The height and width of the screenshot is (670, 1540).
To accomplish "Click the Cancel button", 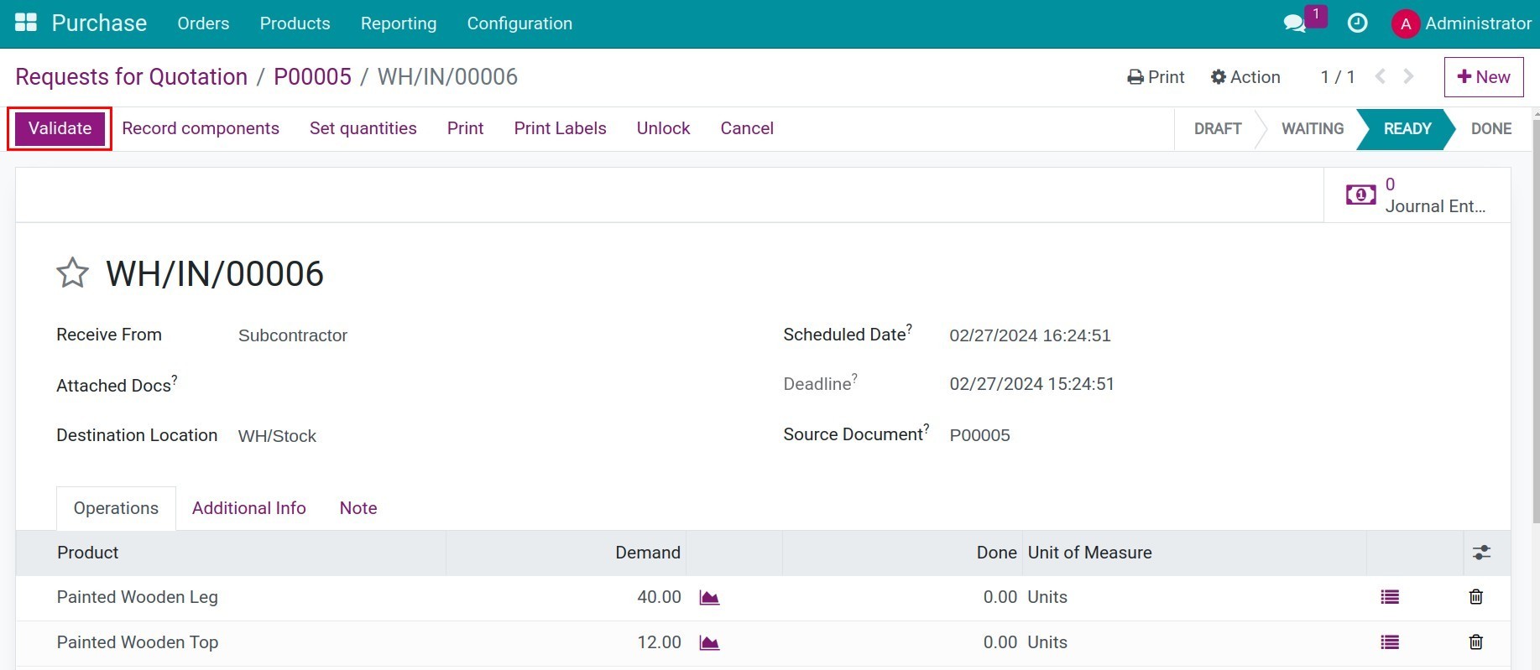I will coord(747,128).
